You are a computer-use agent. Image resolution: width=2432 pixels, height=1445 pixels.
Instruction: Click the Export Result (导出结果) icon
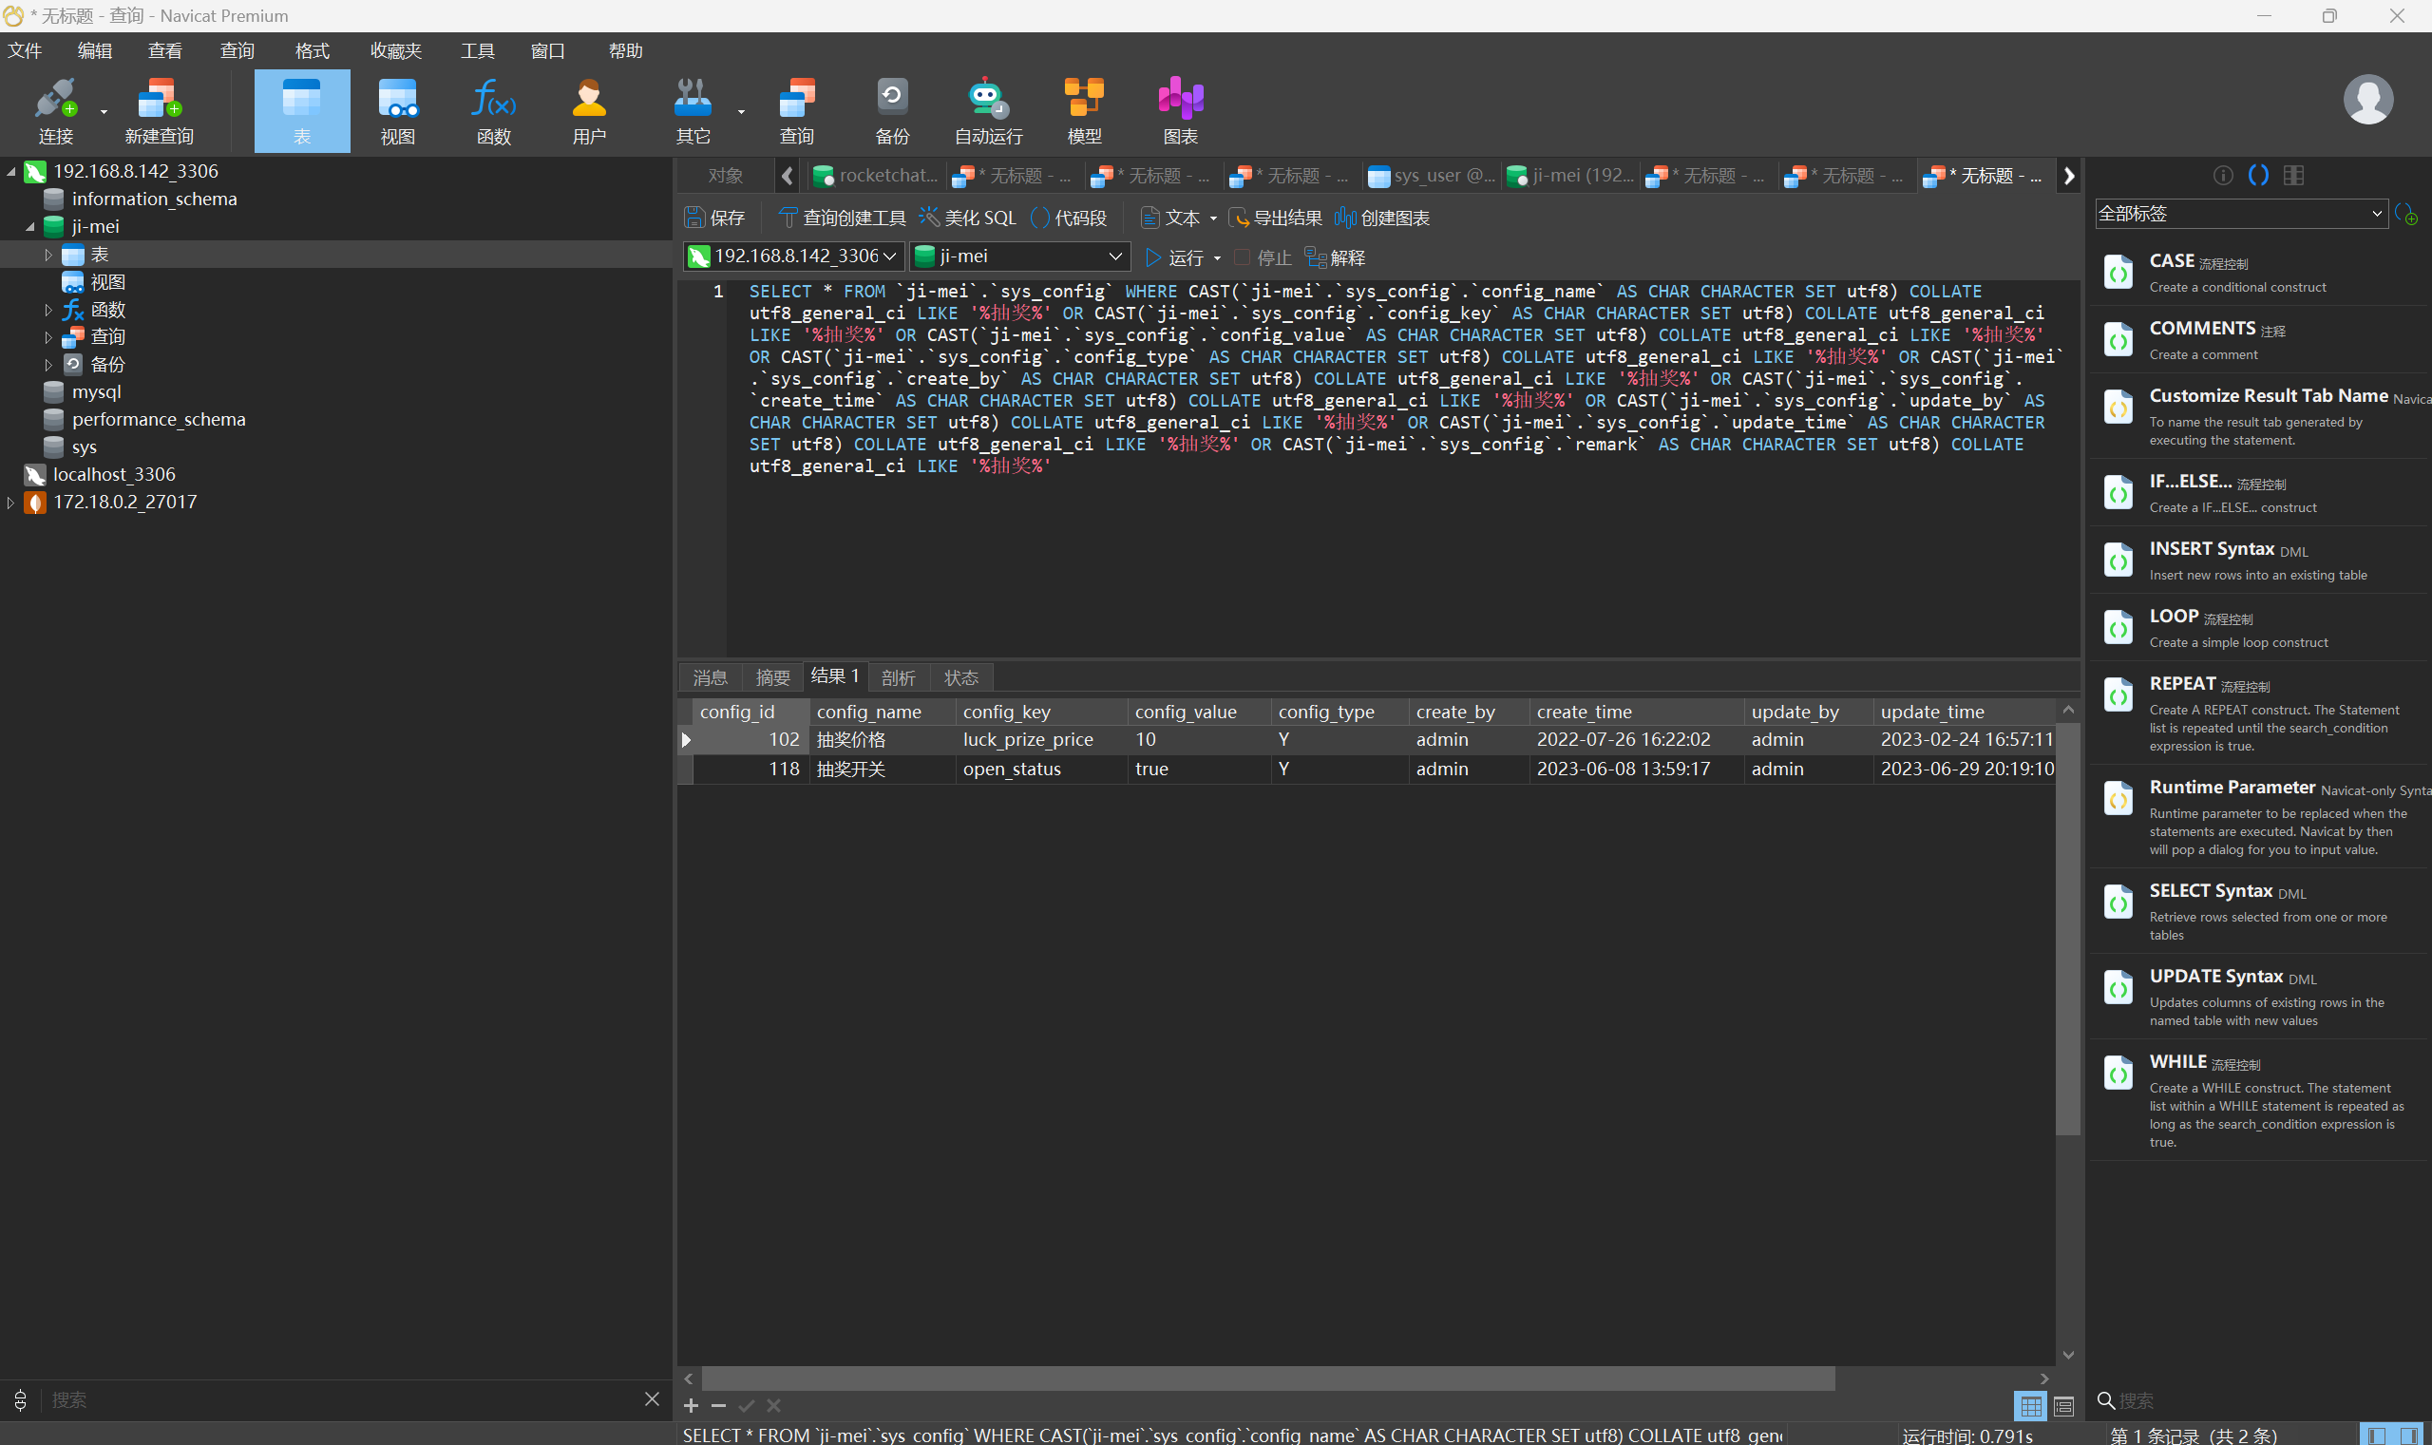pos(1276,218)
